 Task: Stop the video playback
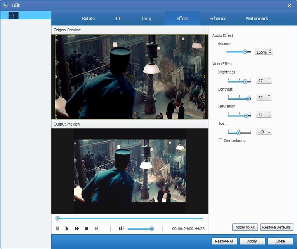(86, 228)
